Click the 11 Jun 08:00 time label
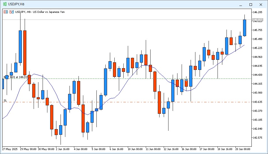Viewport: 268px width, 154px height. pyautogui.click(x=153, y=149)
